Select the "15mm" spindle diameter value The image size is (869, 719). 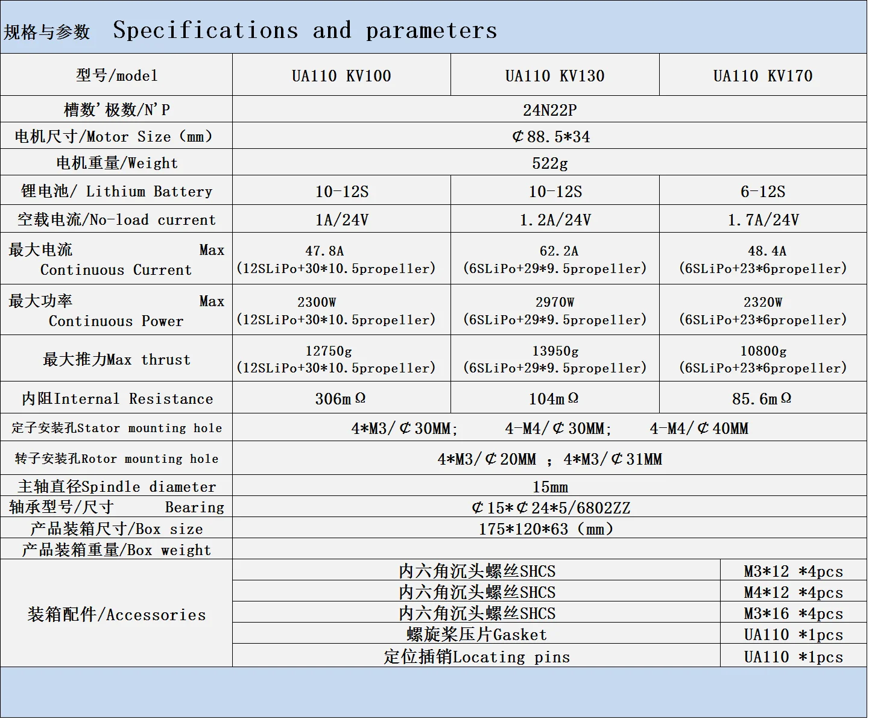pyautogui.click(x=550, y=487)
